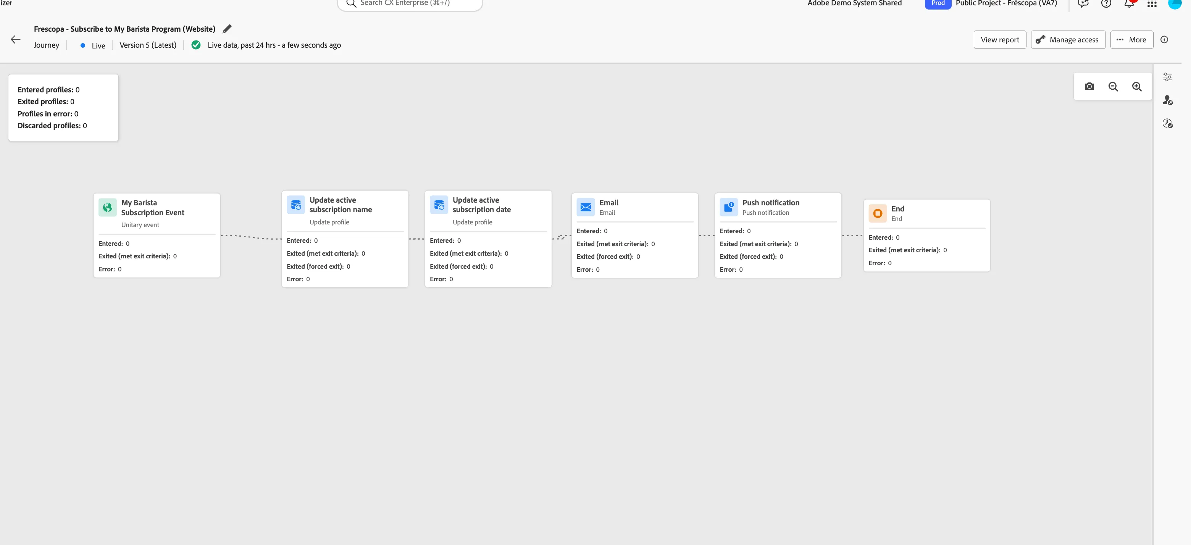Screen dimensions: 1191x545
Task: Click the Version 5 (Latest) label
Action: pos(148,45)
